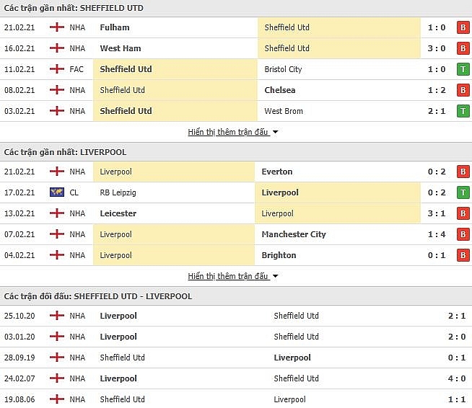
Task: Open 'Hiển thị thêm trận đấu' under Liverpool
Action: click(x=228, y=276)
